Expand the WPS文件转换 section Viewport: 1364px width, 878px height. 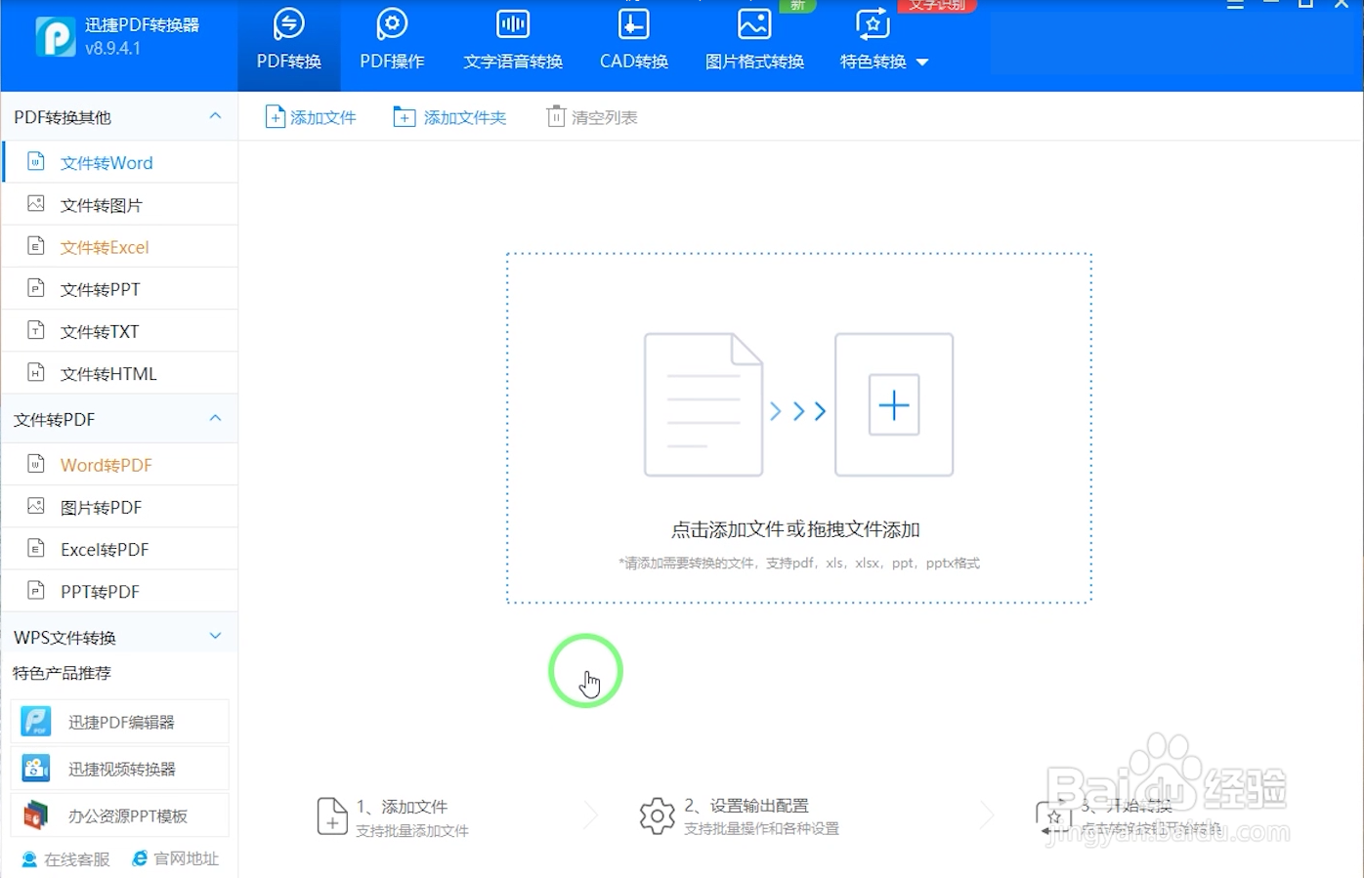[x=215, y=636]
